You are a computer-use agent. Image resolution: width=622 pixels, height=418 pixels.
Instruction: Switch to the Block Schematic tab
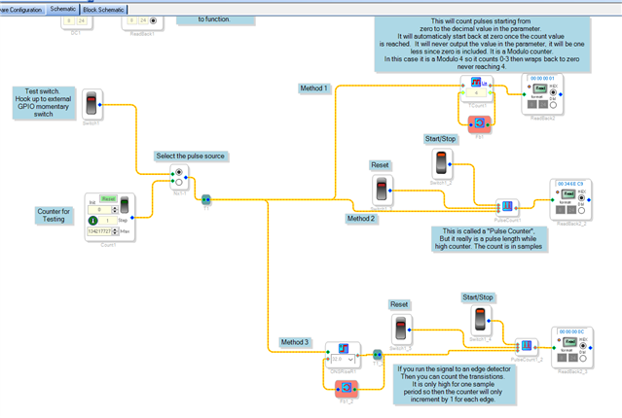click(103, 10)
